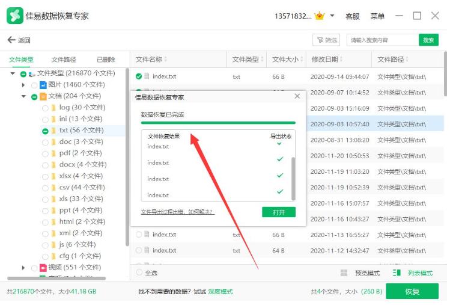
Task: Close the 佳易数据恢复专家 result dialog
Action: pyautogui.click(x=297, y=96)
